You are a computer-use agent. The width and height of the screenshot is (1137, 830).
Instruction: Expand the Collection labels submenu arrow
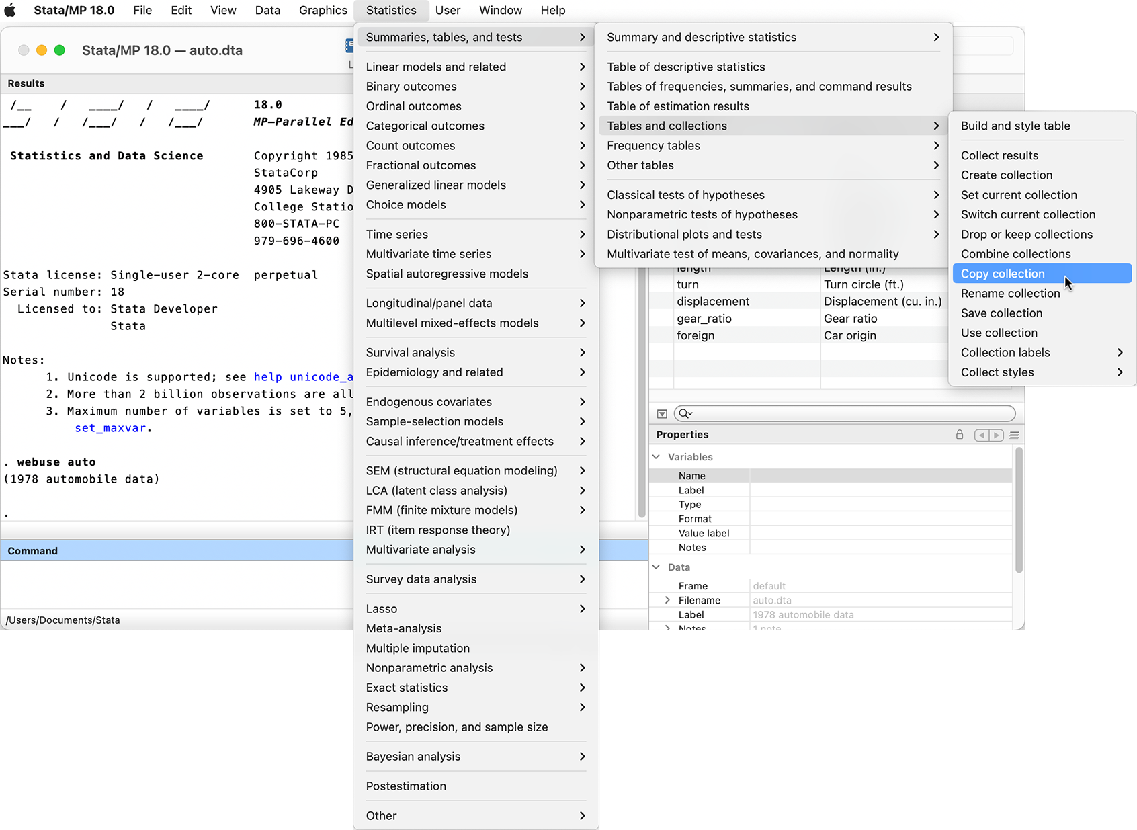click(1120, 353)
